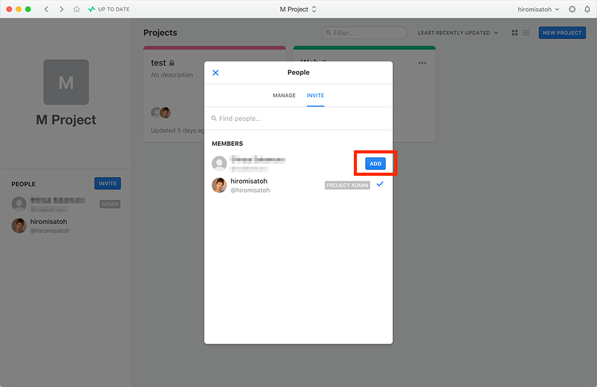Click the M Project title in sidebar
The height and width of the screenshot is (387, 597).
tap(66, 120)
